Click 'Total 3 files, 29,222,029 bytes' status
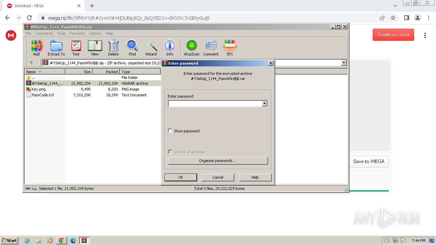 219,189
